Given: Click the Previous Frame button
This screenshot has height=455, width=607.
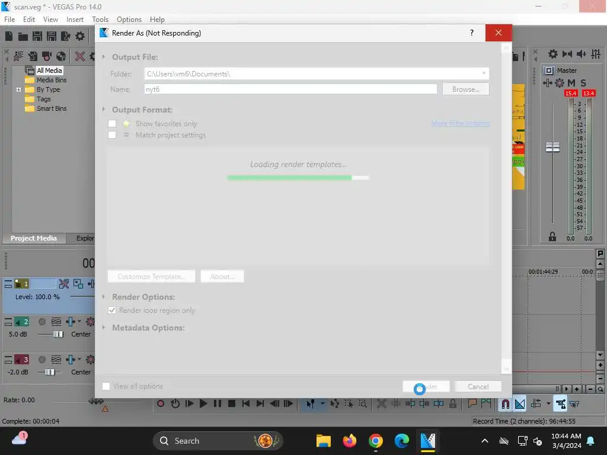Looking at the screenshot, I should 274,404.
